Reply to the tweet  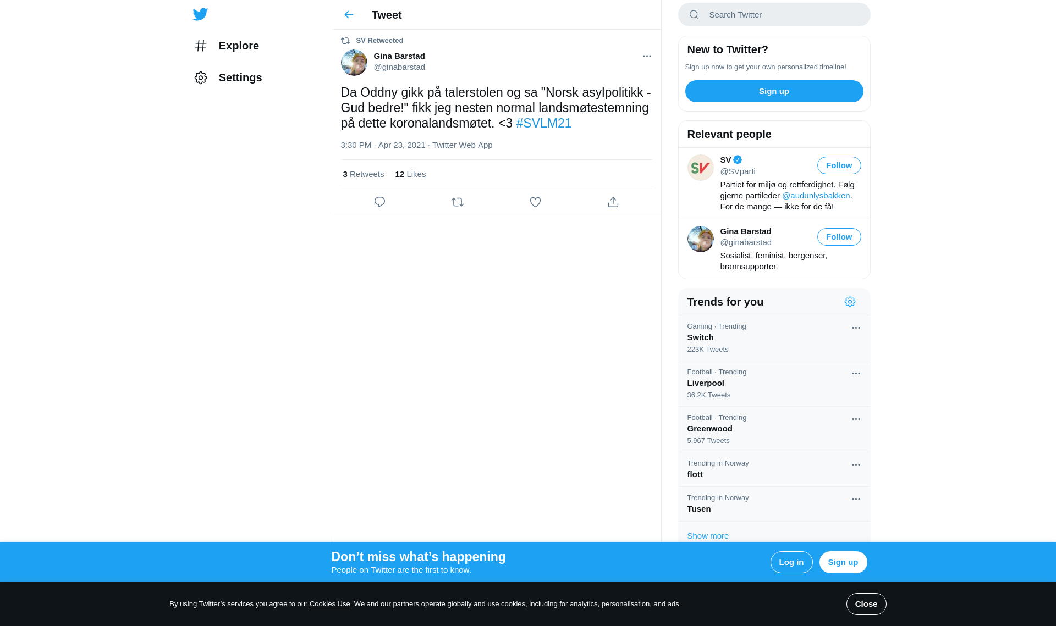pyautogui.click(x=380, y=202)
